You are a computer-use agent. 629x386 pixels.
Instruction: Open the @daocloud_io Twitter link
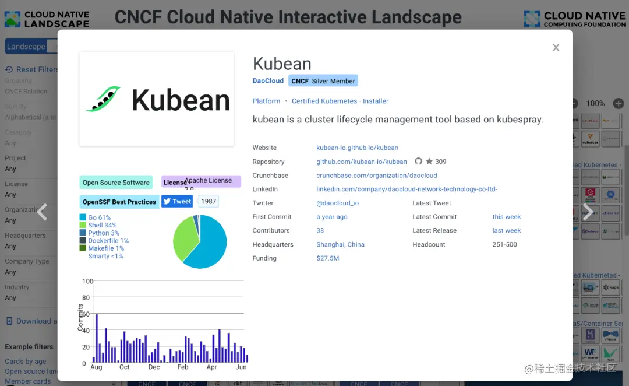pyautogui.click(x=337, y=203)
